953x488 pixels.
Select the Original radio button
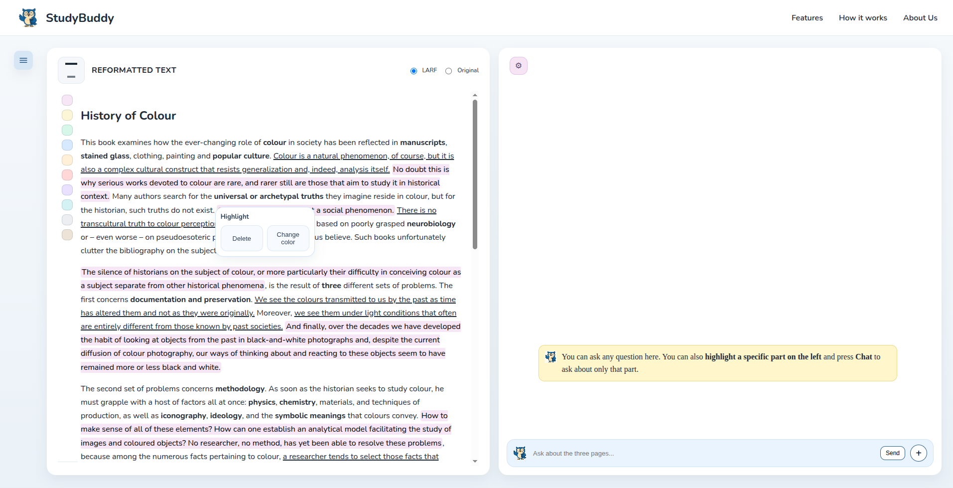tap(448, 71)
